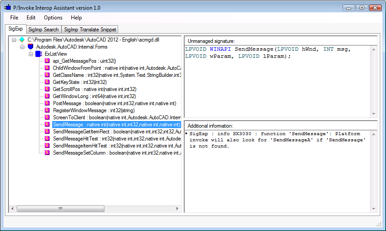Click the Autodesk.AutoCAD.Internal.Forms namespace icon
This screenshot has width=386, height=231.
[31, 47]
